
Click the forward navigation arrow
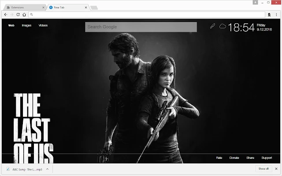point(12,15)
